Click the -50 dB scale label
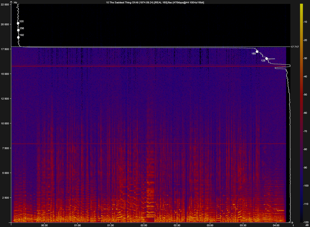Viewport: 310px width, 227px height. pos(305,95)
